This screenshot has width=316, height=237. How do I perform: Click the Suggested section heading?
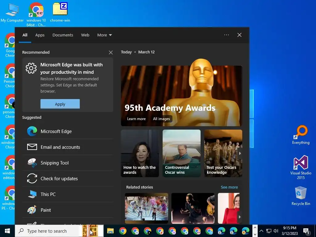coord(32,118)
